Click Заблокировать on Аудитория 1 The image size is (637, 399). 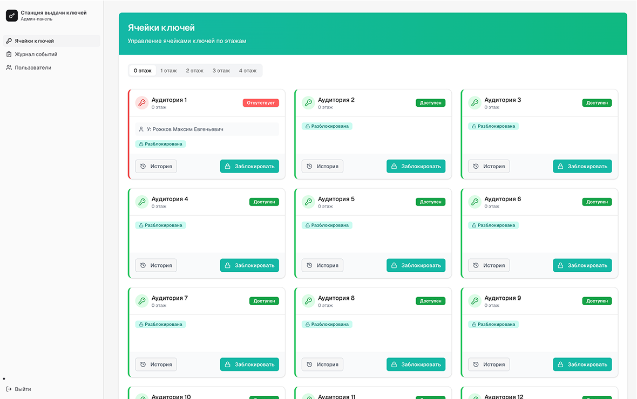click(x=249, y=166)
